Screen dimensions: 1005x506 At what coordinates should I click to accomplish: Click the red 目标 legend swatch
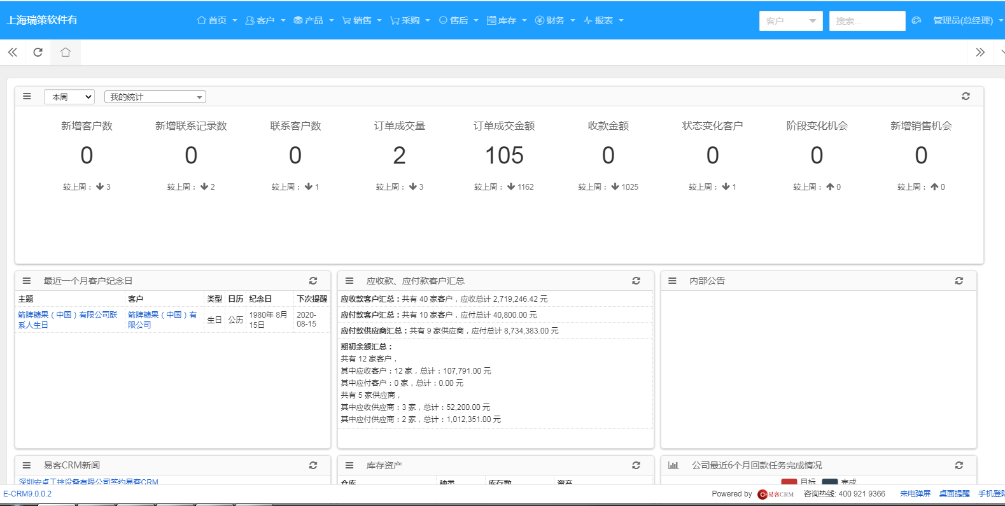tap(789, 482)
